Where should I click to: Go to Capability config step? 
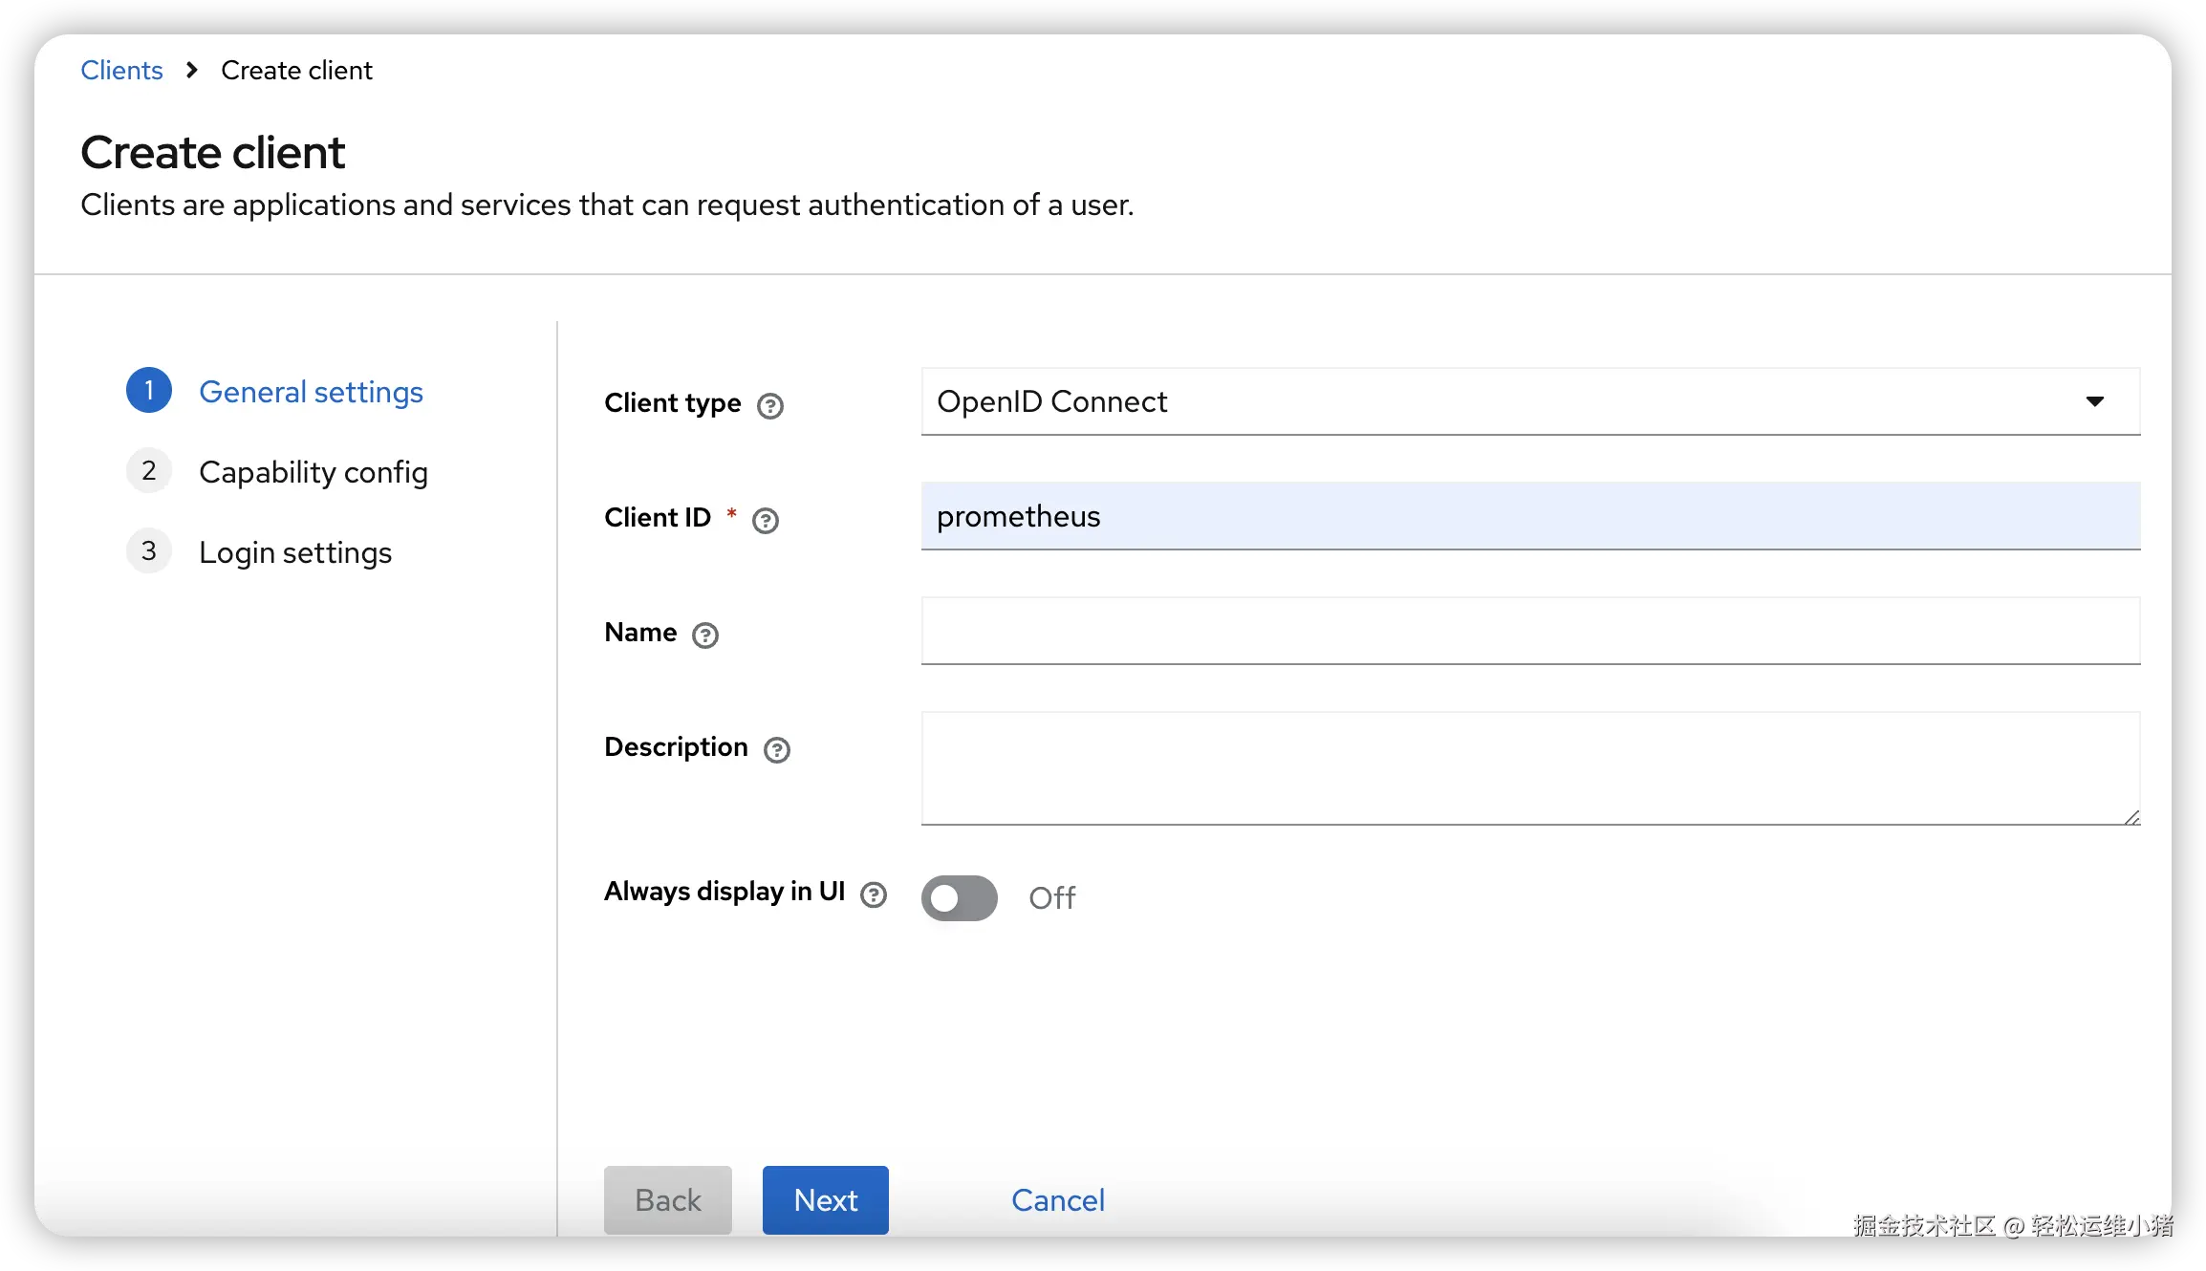(x=313, y=472)
